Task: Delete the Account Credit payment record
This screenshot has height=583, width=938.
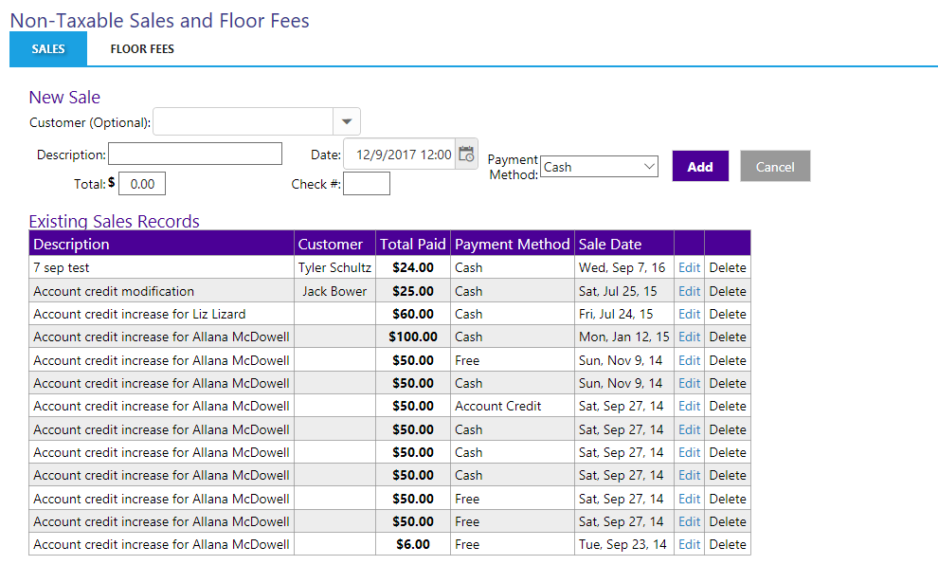Action: click(x=728, y=406)
